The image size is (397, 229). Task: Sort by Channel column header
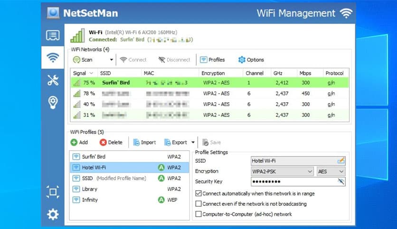pos(257,73)
